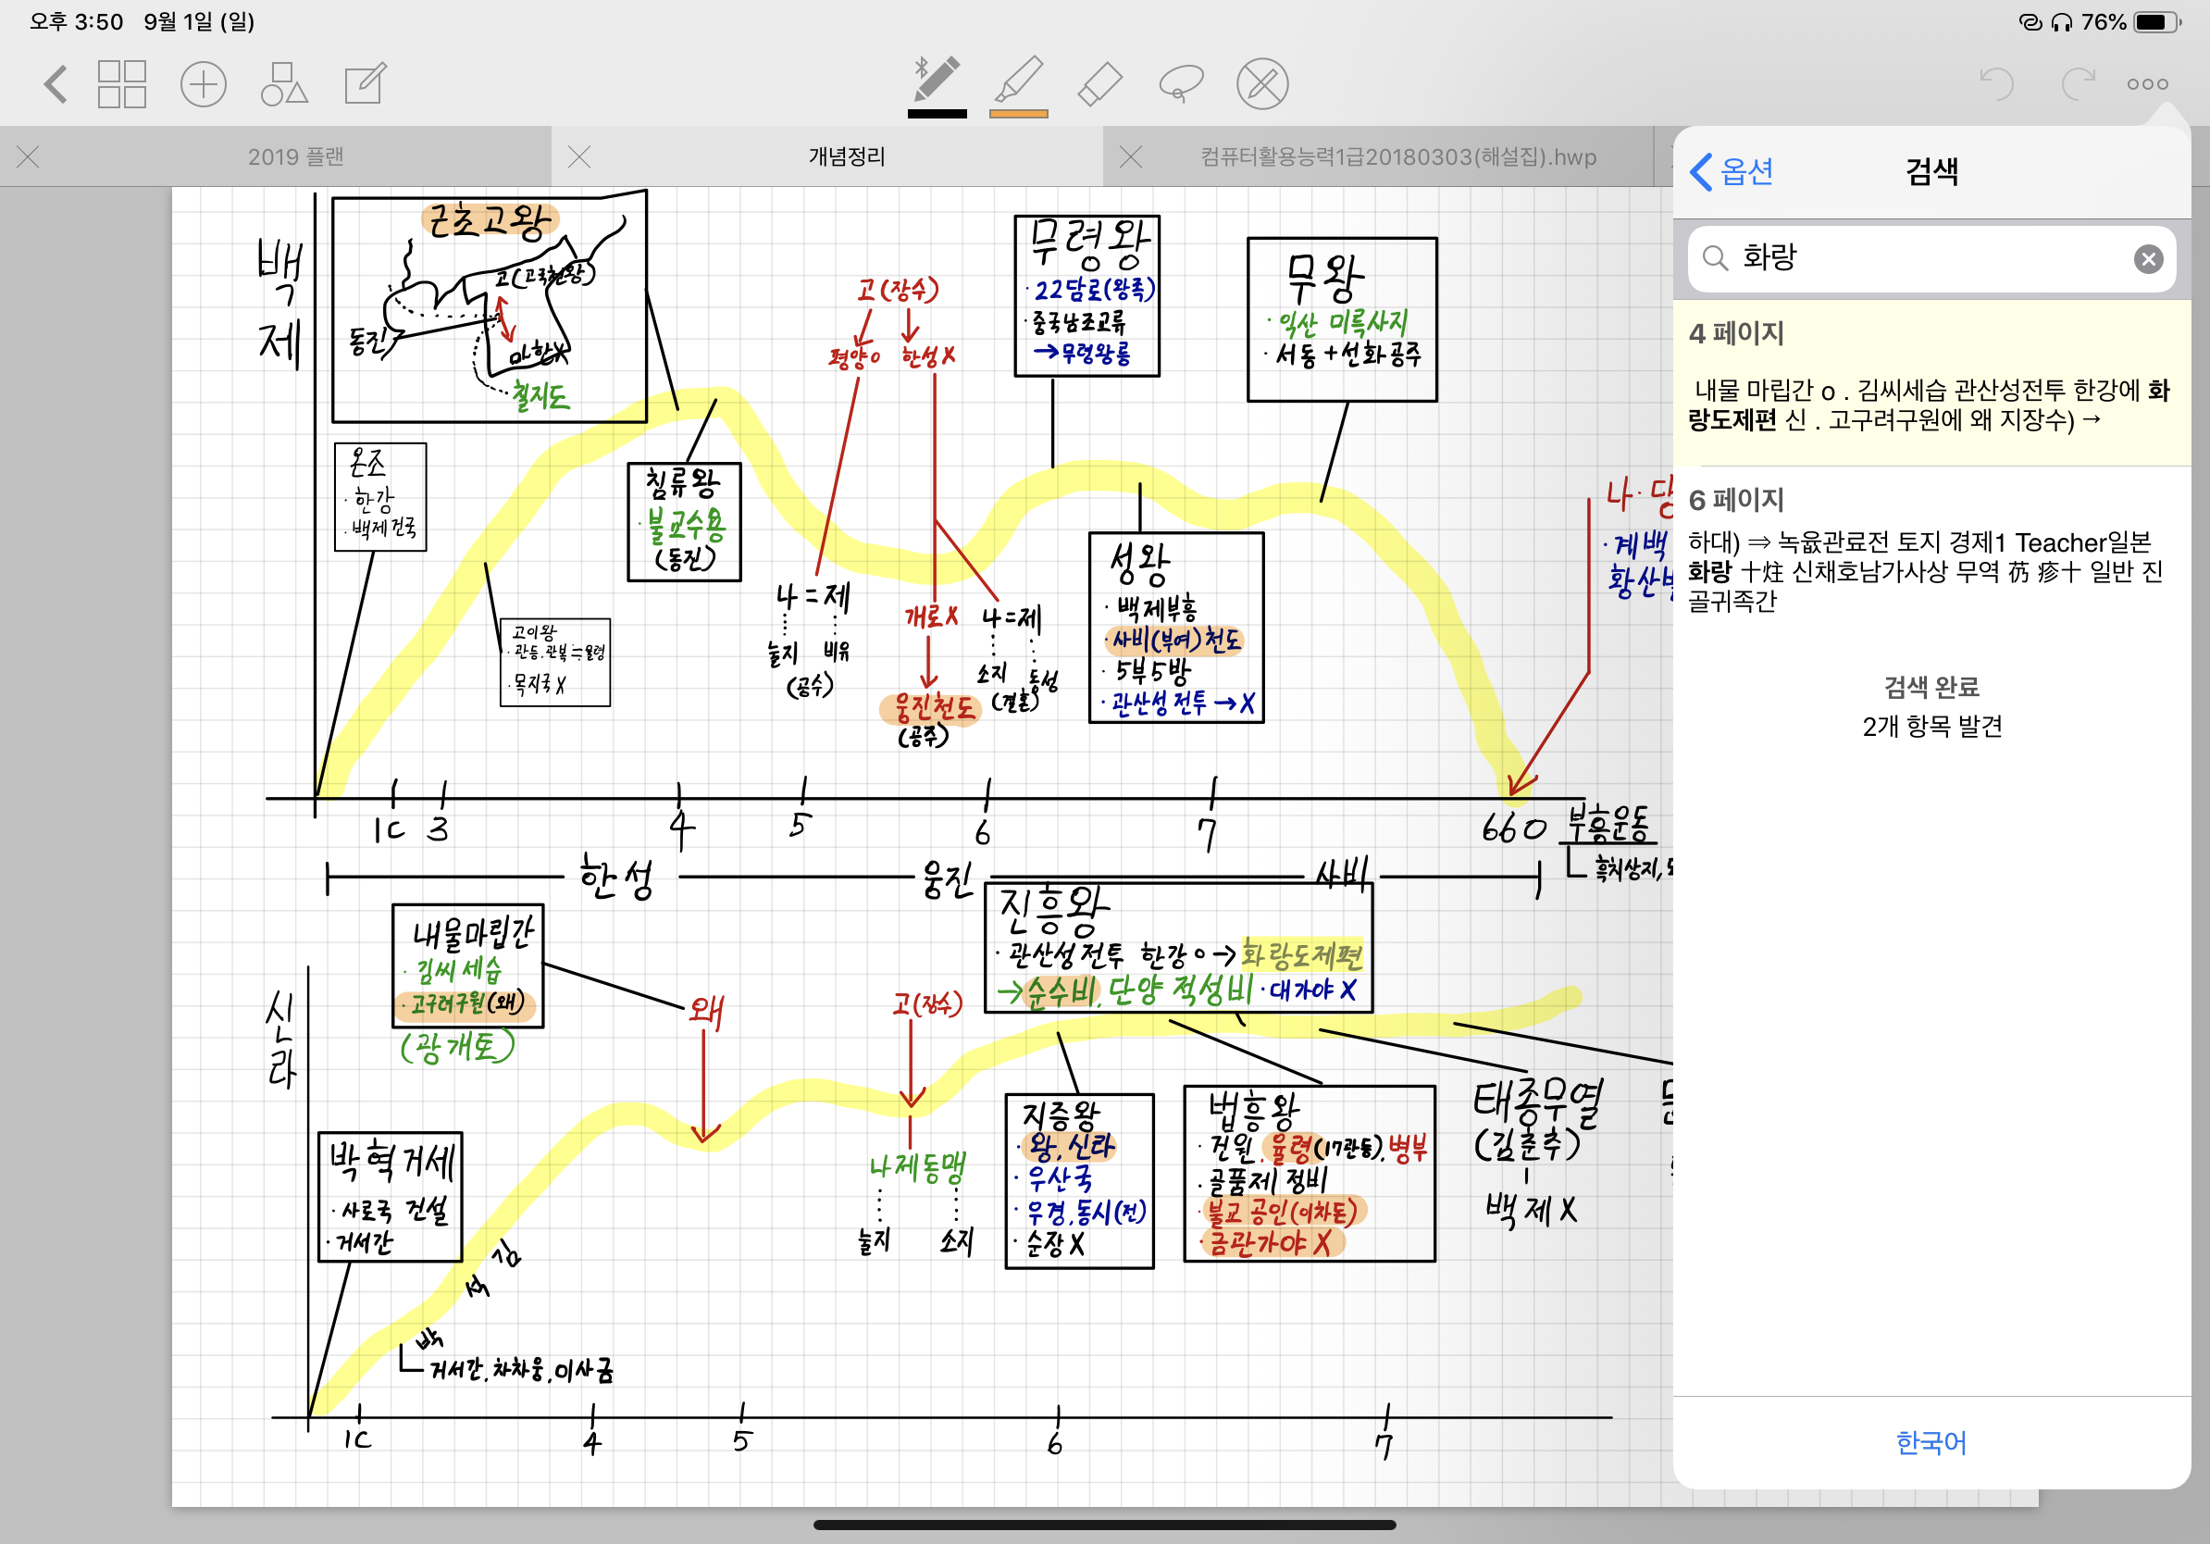
Task: Select the pen tool in toolbar
Action: click(936, 81)
